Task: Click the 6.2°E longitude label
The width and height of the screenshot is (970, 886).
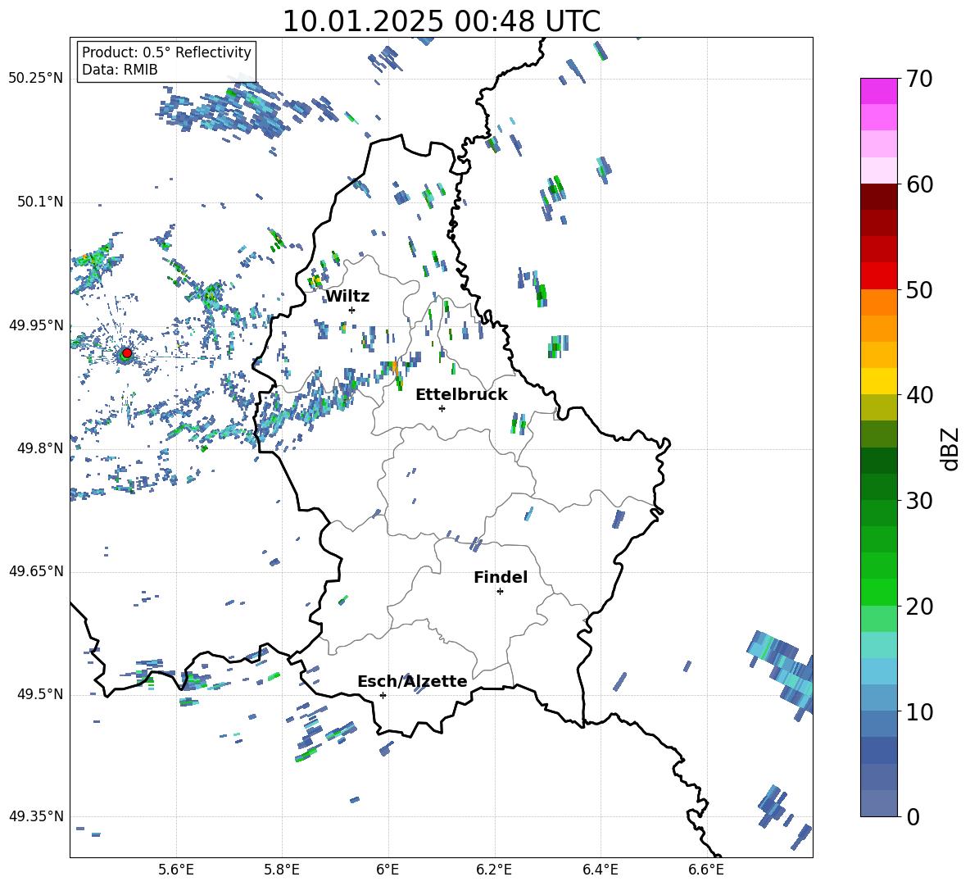Action: click(494, 870)
